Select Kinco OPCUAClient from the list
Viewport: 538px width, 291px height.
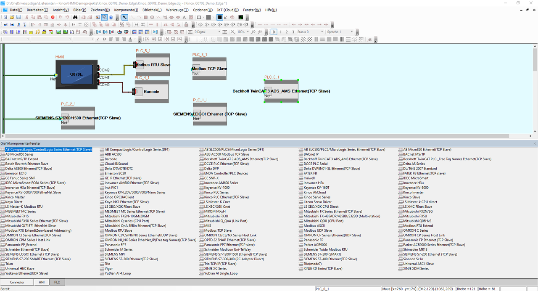(119, 197)
